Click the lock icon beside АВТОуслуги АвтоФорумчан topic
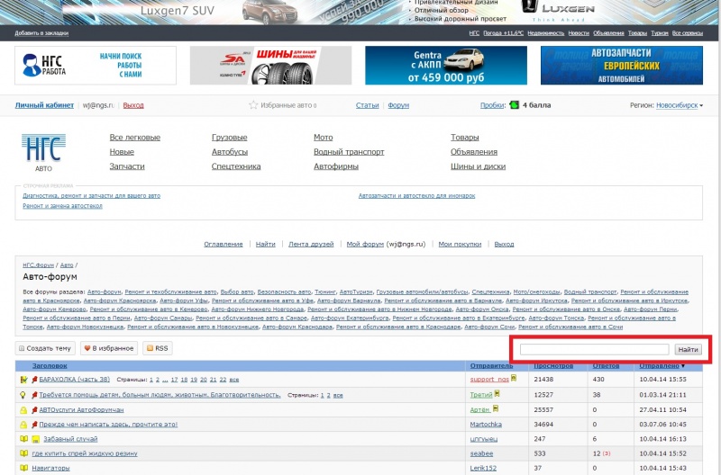Screen dimensions: 721x475 coord(23,409)
